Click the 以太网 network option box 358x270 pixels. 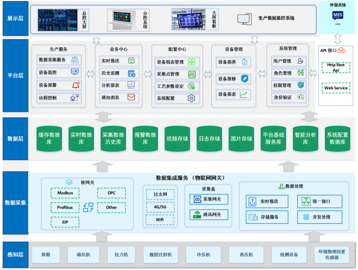tap(160, 194)
